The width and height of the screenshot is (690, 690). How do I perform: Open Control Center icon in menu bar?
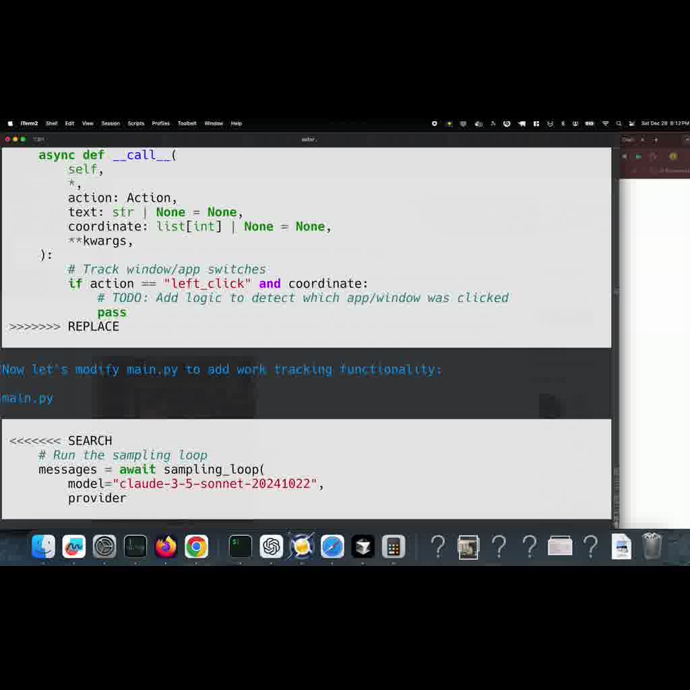click(x=632, y=124)
